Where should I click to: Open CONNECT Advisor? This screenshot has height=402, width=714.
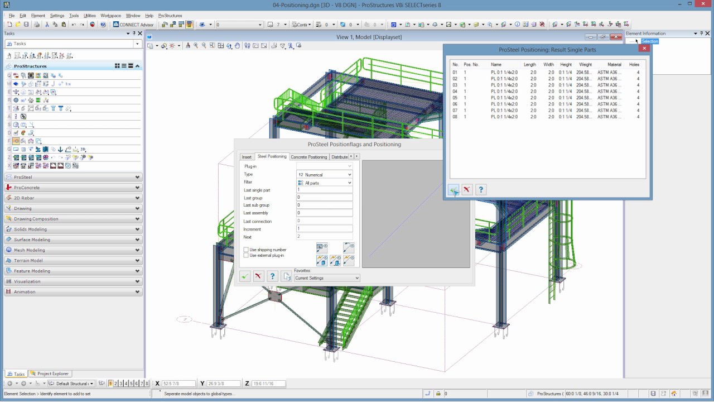(x=133, y=25)
